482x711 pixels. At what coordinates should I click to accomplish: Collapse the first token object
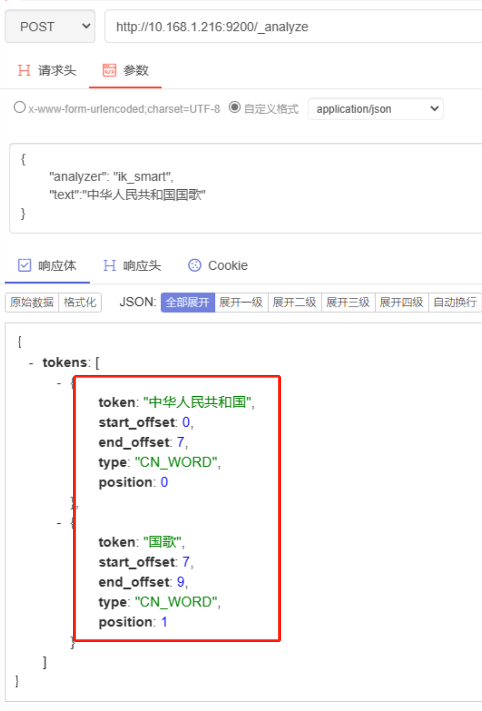pos(59,382)
